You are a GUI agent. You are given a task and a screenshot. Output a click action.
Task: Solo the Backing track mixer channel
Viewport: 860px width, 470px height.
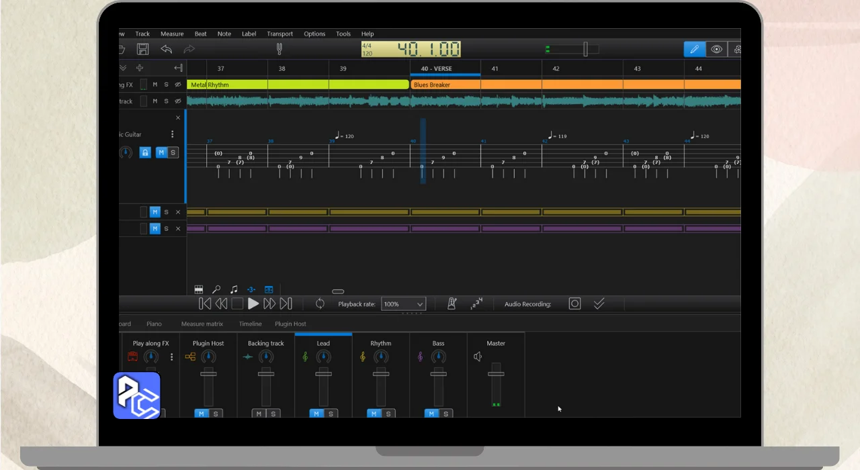pos(273,414)
